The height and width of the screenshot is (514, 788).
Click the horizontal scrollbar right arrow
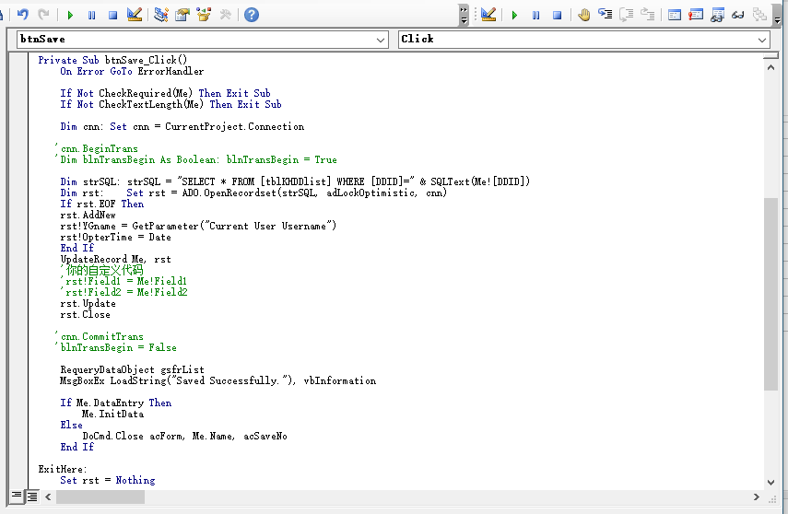click(757, 496)
